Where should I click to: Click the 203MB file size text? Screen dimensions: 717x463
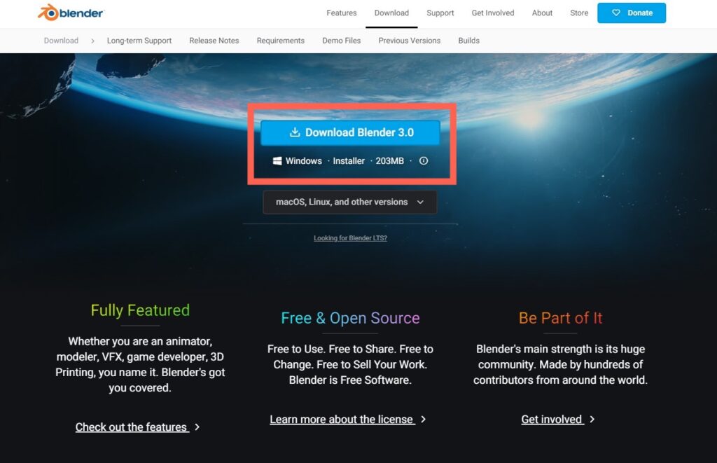coord(389,160)
